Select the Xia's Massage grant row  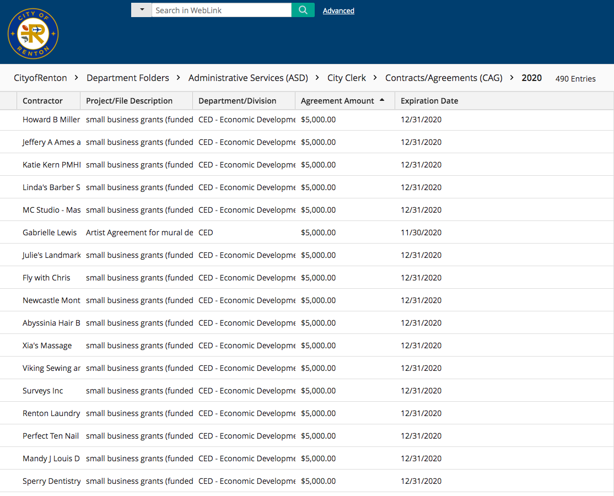pyautogui.click(x=47, y=346)
